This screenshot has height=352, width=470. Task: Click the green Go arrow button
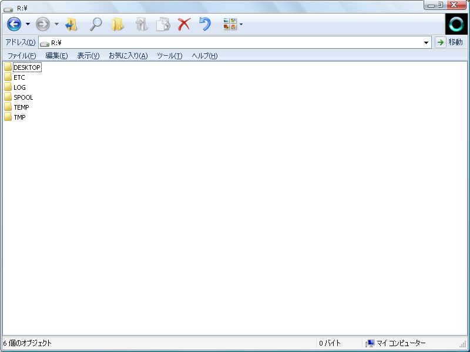pos(440,42)
